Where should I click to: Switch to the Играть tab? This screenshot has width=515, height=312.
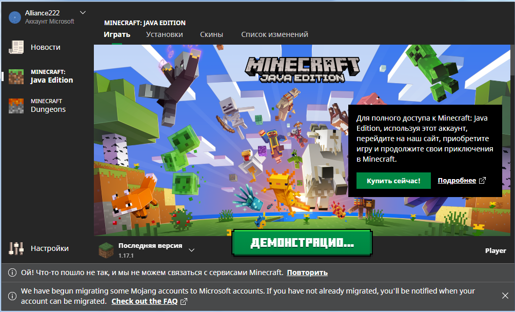click(x=117, y=34)
